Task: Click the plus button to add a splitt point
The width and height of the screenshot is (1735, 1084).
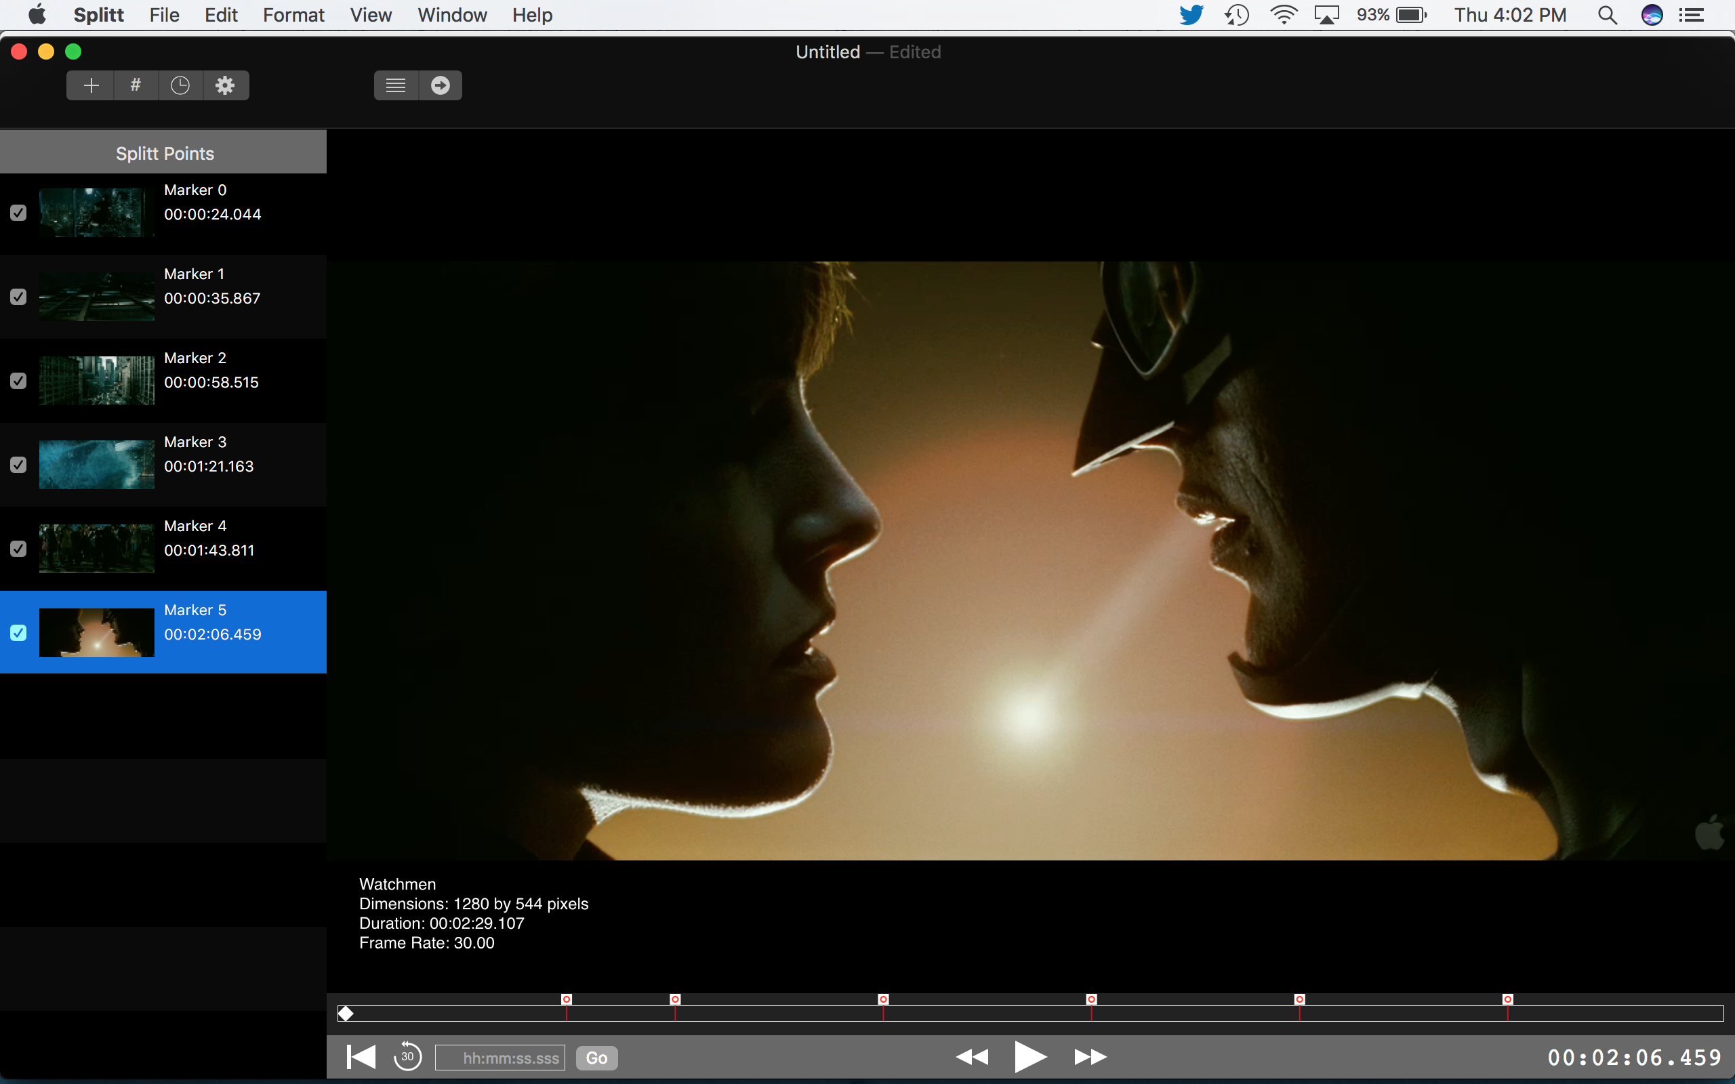Action: click(x=91, y=85)
